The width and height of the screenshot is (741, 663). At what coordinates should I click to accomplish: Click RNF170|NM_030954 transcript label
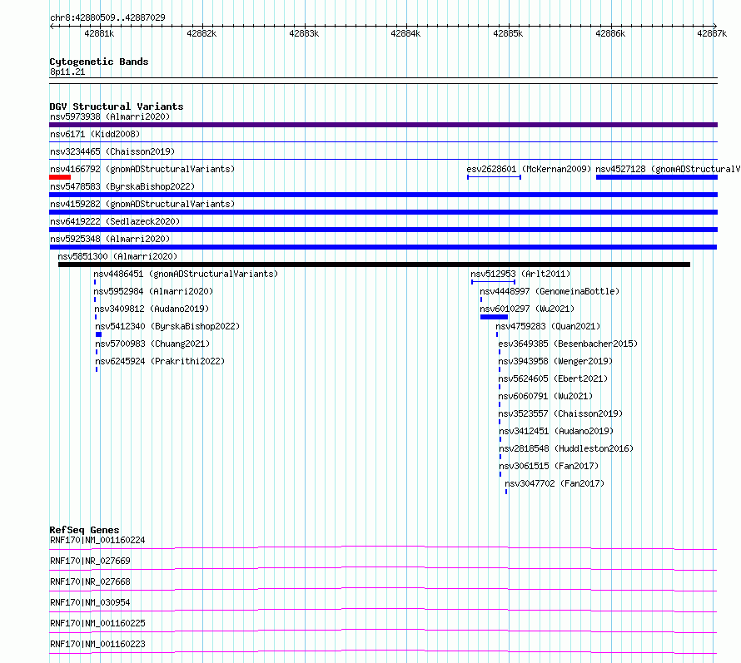[90, 602]
